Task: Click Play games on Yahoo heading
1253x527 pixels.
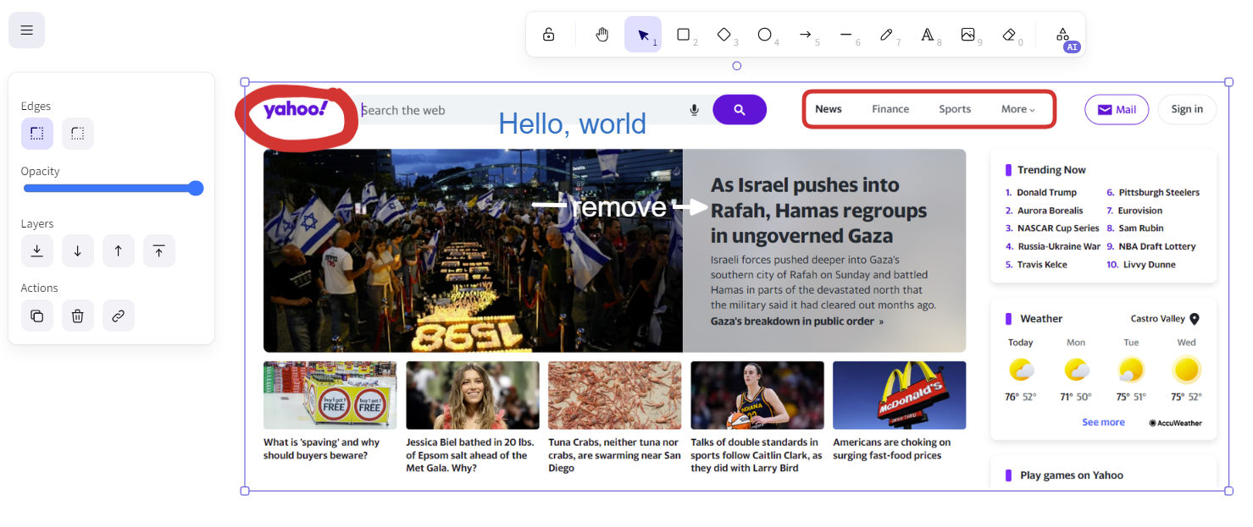Action: pyautogui.click(x=1072, y=475)
